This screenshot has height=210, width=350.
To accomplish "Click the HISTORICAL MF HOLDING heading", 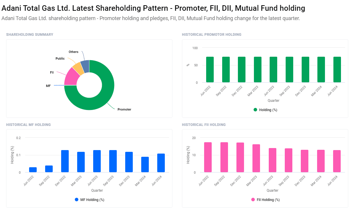I will pos(29,124).
